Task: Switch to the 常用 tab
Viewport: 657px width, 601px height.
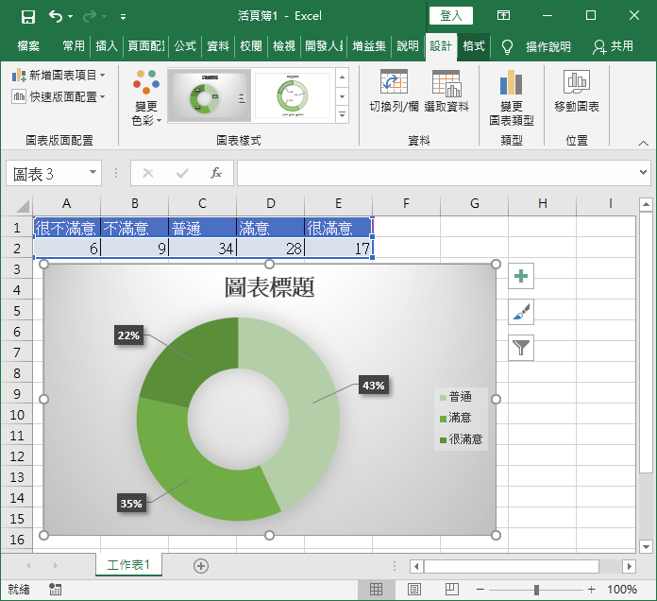Action: [x=74, y=45]
